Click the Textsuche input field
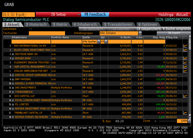The image size is (193, 138). coord(47,33)
